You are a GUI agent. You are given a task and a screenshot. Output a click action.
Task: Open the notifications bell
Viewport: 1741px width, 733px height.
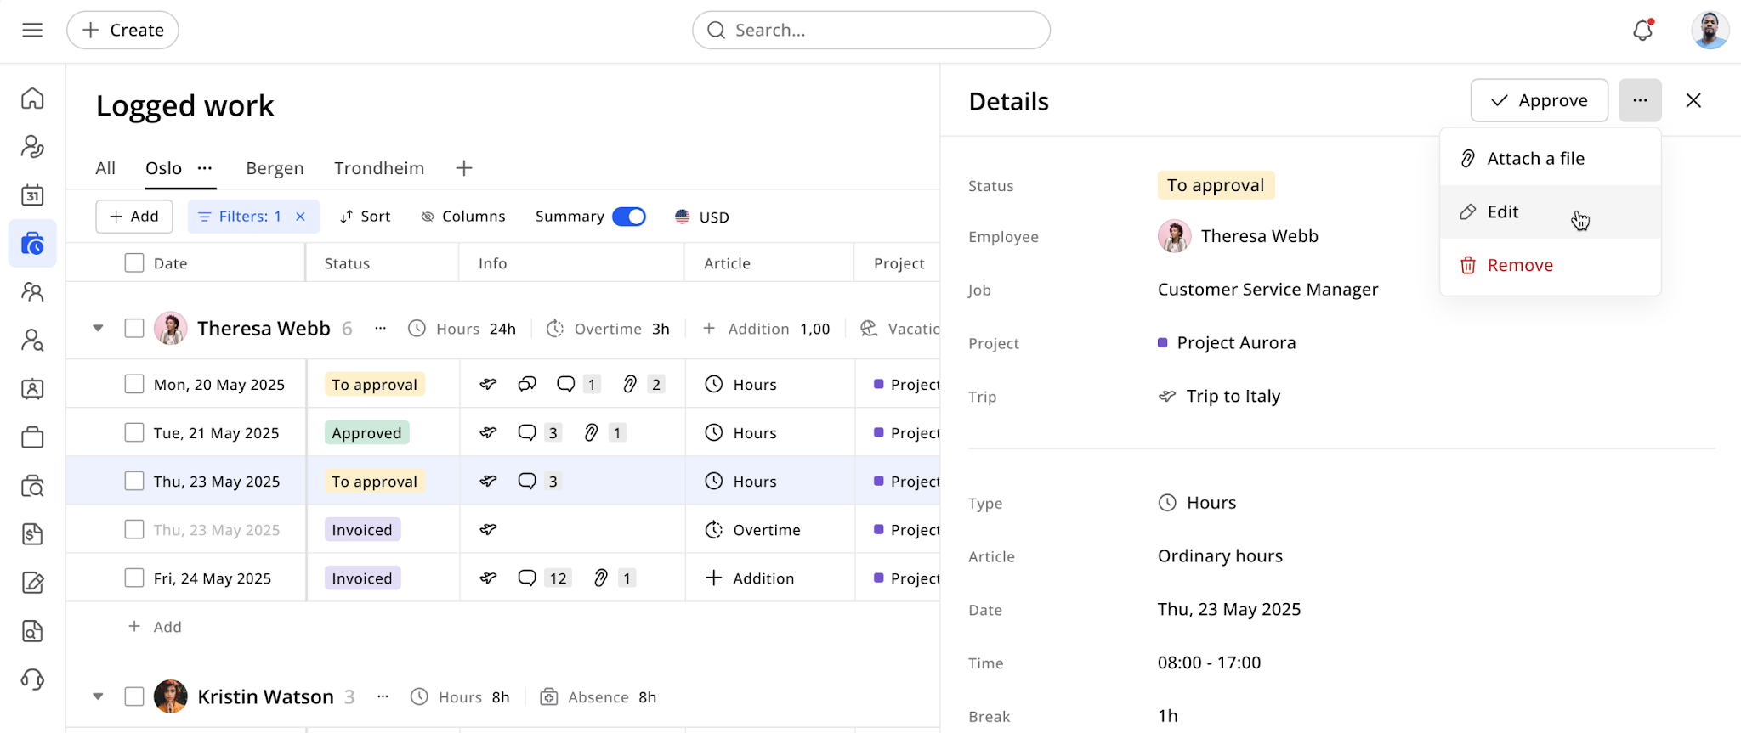click(x=1642, y=31)
